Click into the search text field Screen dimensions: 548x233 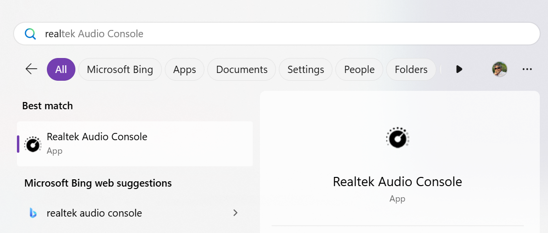[x=290, y=34]
